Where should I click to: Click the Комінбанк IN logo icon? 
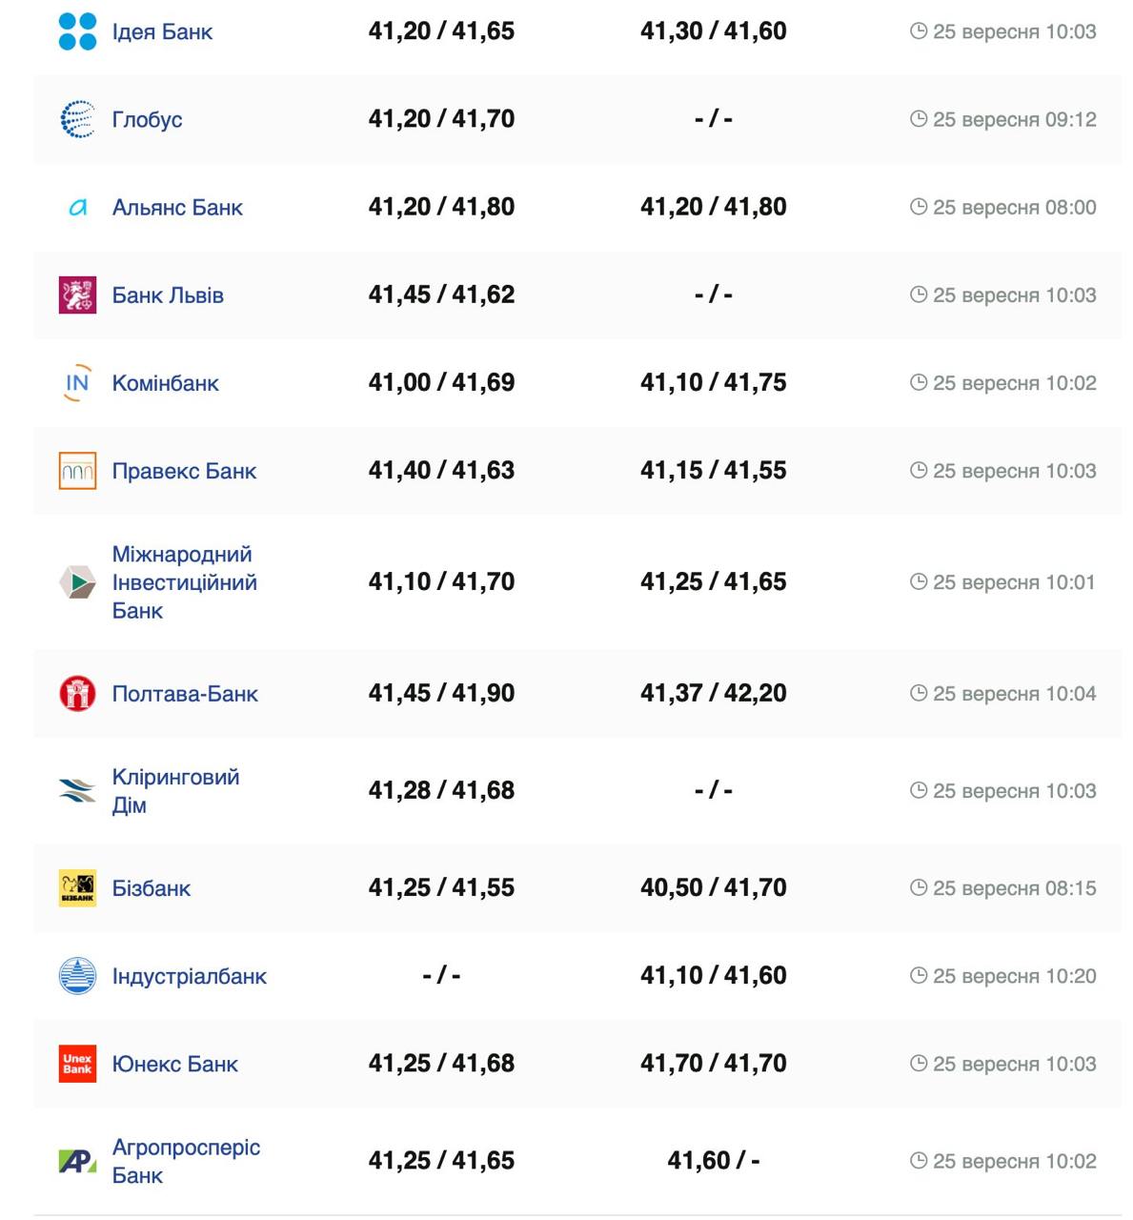click(77, 383)
